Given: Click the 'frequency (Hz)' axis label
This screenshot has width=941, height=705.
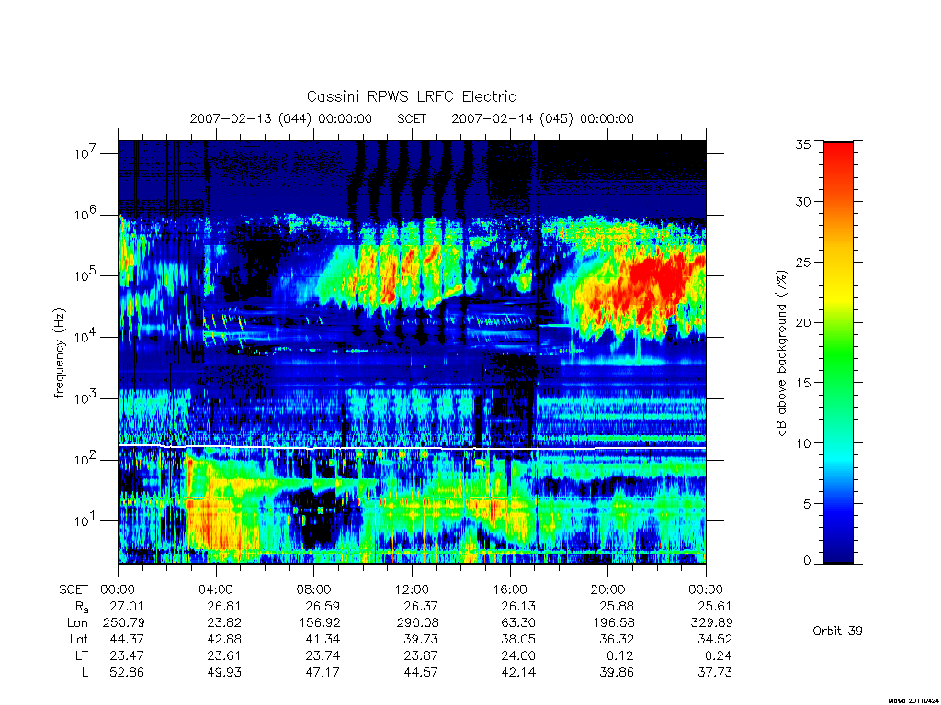Looking at the screenshot, I should (x=59, y=353).
